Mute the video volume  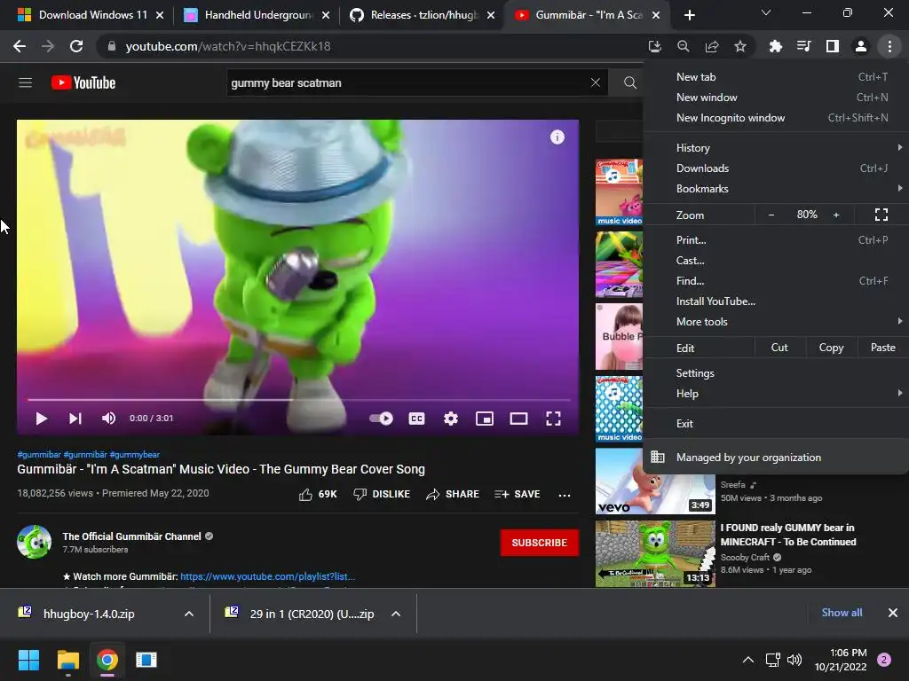(108, 419)
